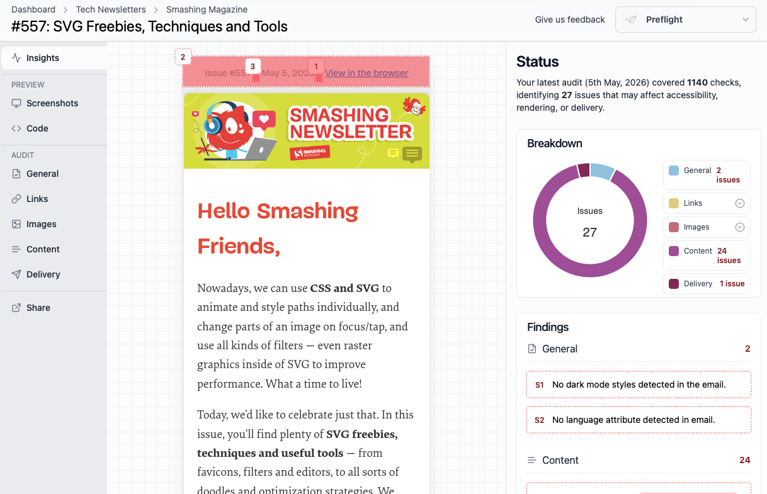Click View in the browser link

pyautogui.click(x=366, y=73)
